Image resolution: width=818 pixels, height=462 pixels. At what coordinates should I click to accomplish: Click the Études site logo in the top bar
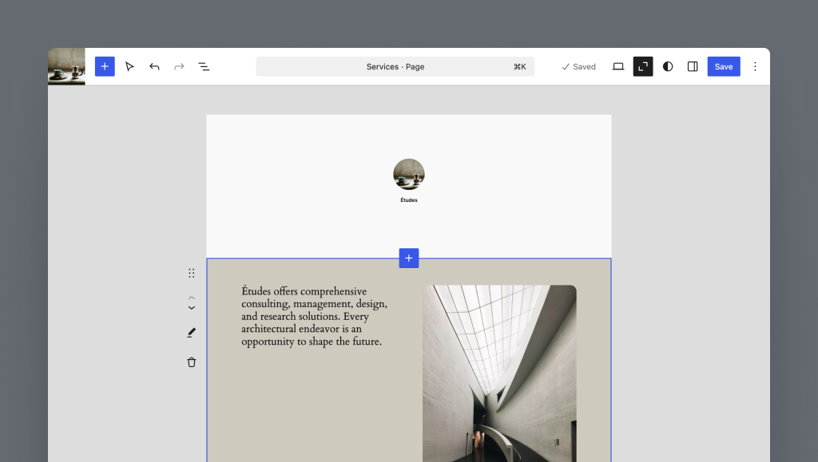66,66
